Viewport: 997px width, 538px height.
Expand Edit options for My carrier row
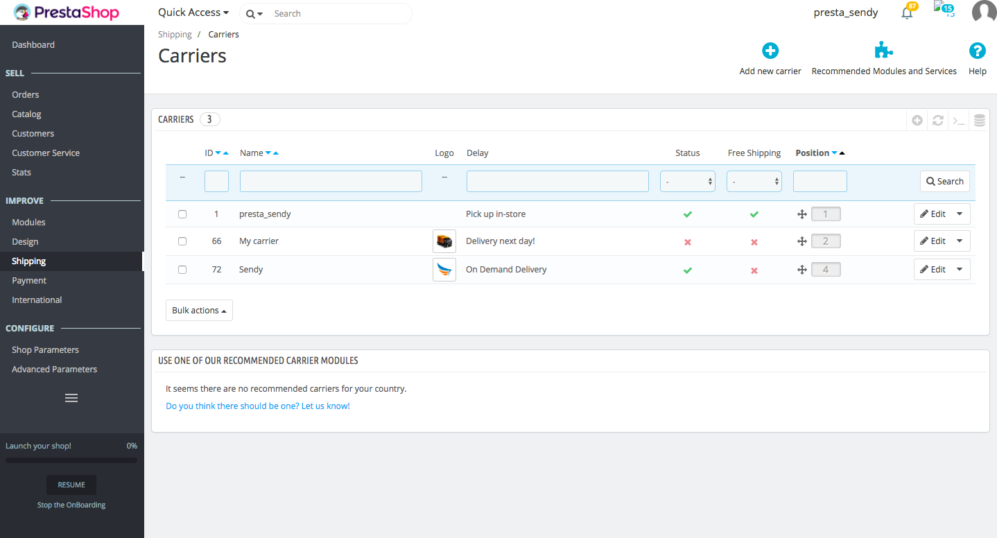click(x=960, y=241)
